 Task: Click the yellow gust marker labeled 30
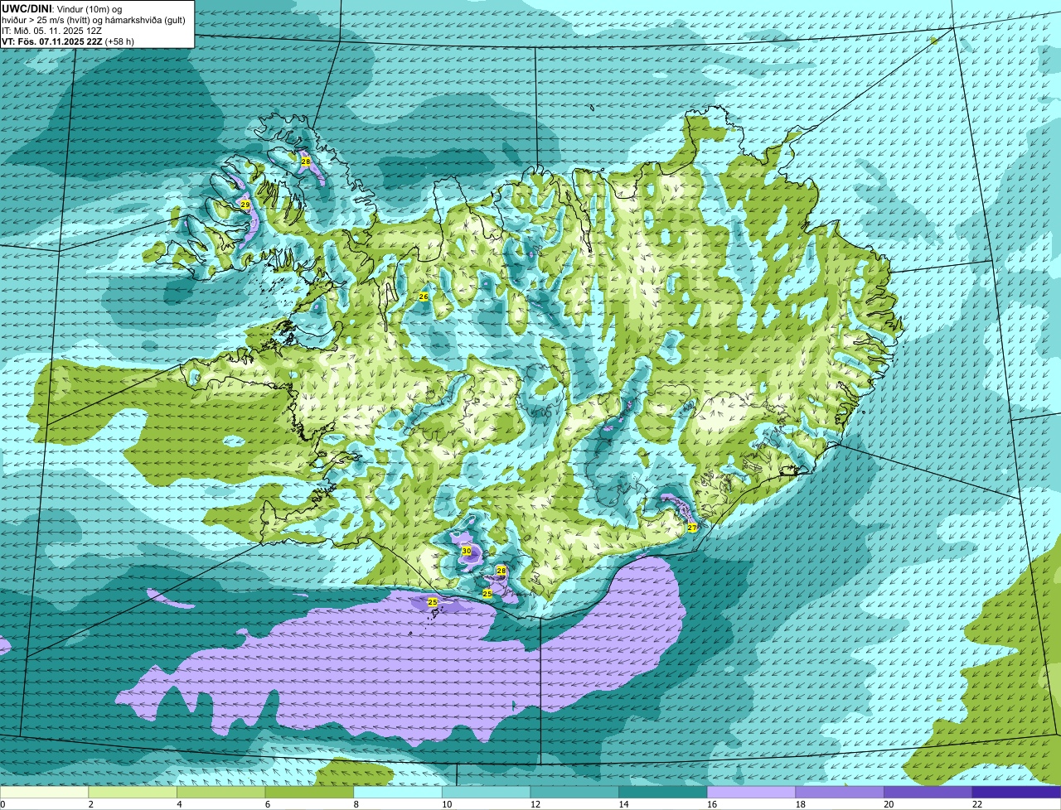pos(467,551)
